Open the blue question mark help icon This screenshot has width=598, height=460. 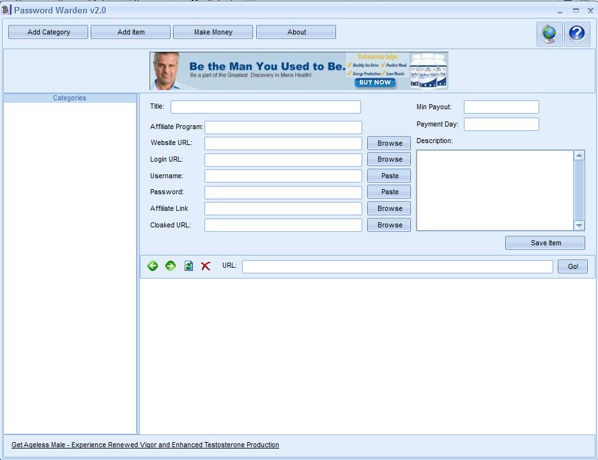(577, 34)
